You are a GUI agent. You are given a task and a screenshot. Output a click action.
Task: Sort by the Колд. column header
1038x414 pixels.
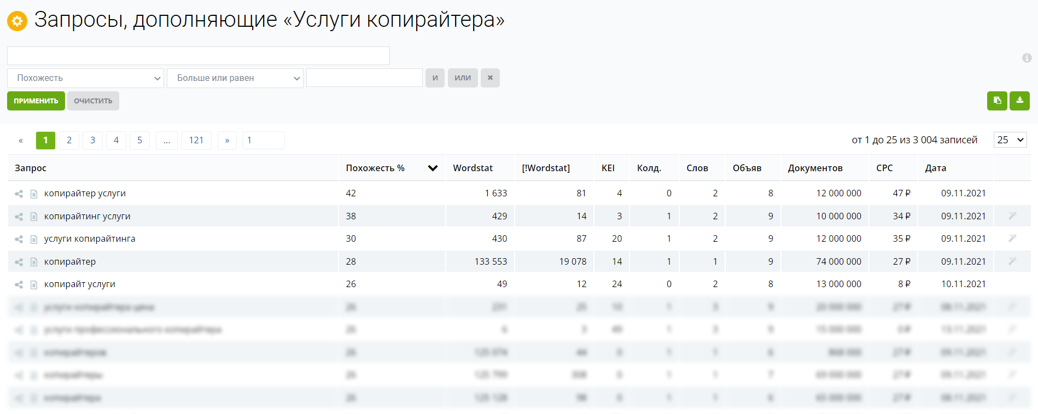click(649, 168)
